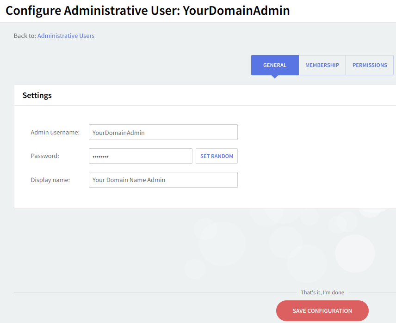Focus the Password input field
This screenshot has width=396, height=323.
click(140, 156)
